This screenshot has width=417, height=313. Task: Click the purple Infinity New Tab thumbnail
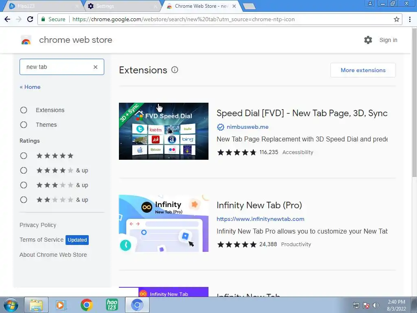point(164,292)
